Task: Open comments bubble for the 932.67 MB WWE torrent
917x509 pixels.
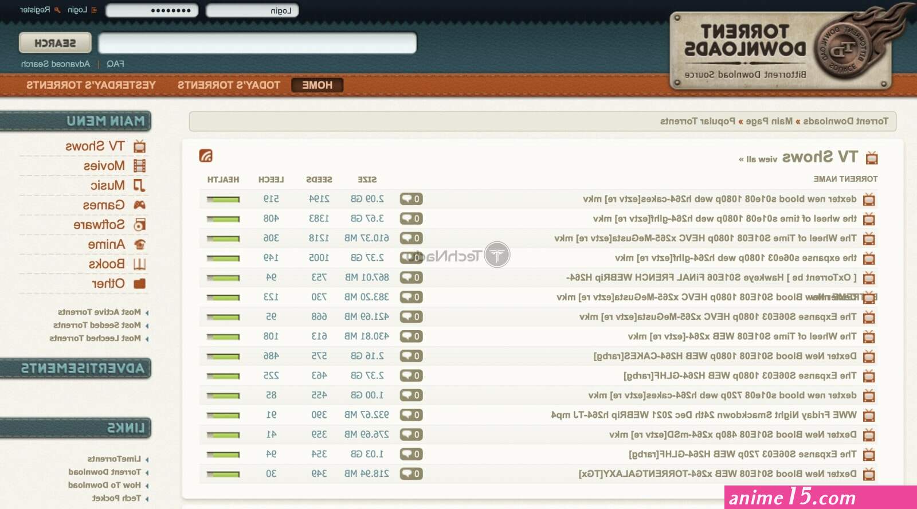Action: point(412,414)
